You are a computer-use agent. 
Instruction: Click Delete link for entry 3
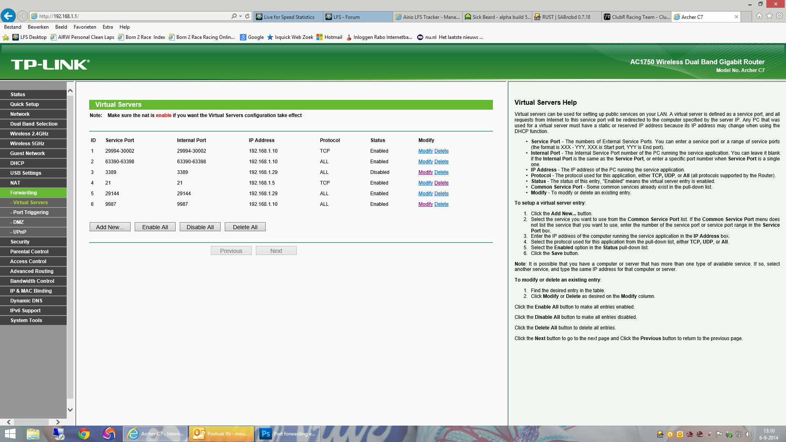coord(441,172)
